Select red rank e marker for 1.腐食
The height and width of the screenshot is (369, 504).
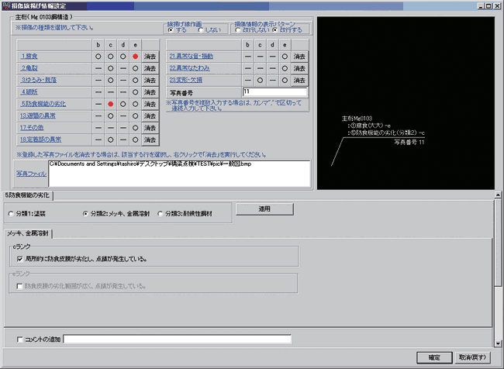point(136,57)
